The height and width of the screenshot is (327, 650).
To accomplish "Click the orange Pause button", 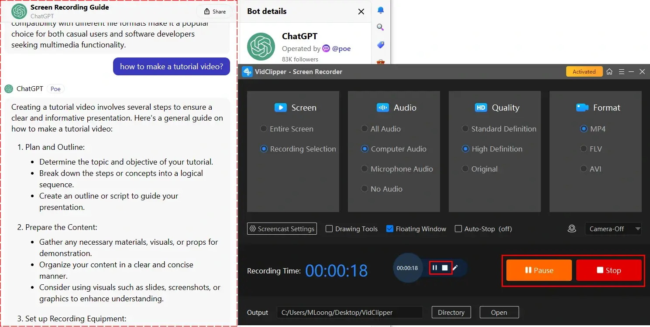I will click(539, 270).
